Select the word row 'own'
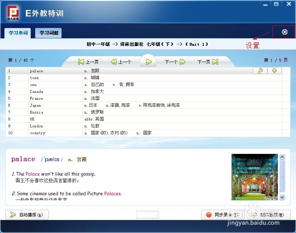The height and width of the screenshot is (233, 296). pyautogui.click(x=147, y=85)
